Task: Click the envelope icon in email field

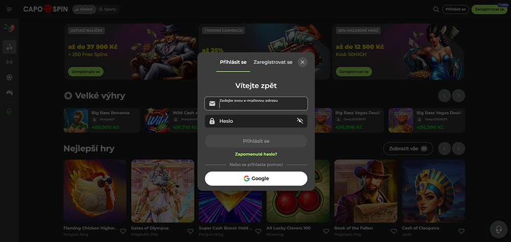Action: tap(212, 104)
